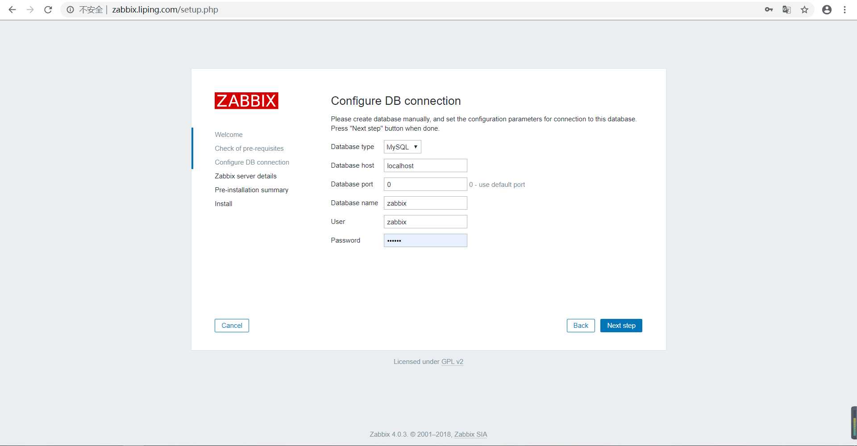Click the browser forward arrow
857x446 pixels.
point(30,9)
